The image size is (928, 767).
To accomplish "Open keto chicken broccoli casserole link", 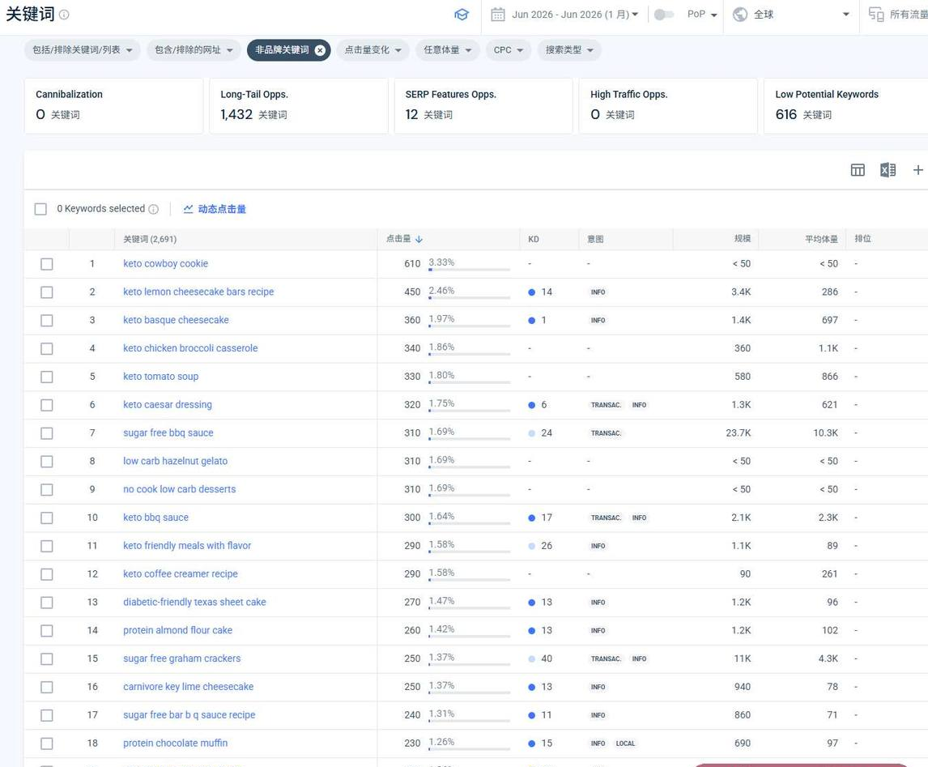I will [x=190, y=348].
